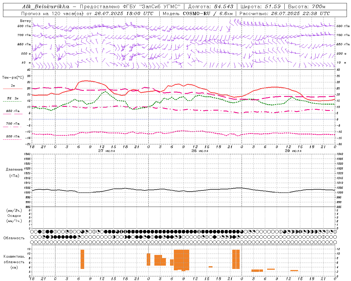Click the '(гПа)' unit under Давление
The height and width of the screenshot is (281, 351).
point(14,176)
